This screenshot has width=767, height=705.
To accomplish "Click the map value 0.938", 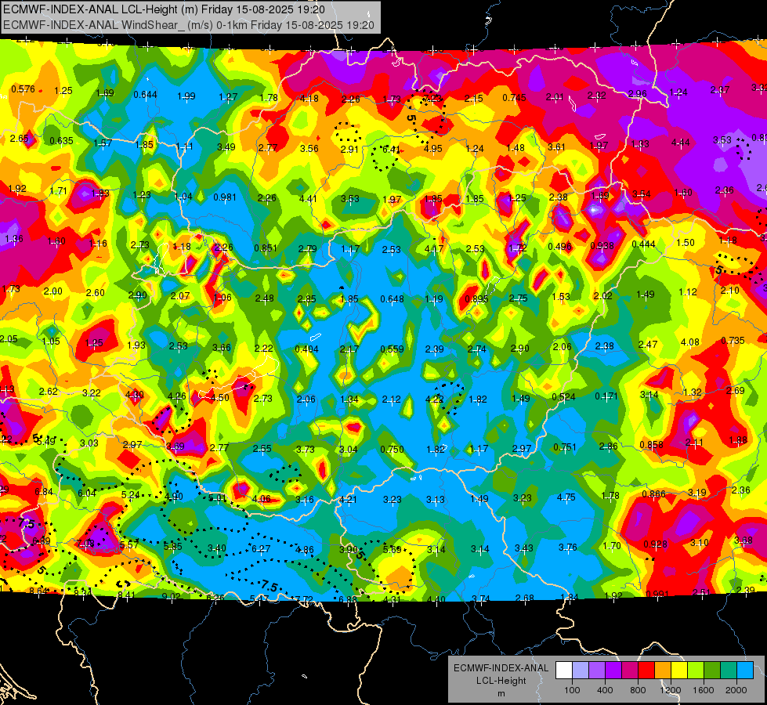I will pos(602,246).
